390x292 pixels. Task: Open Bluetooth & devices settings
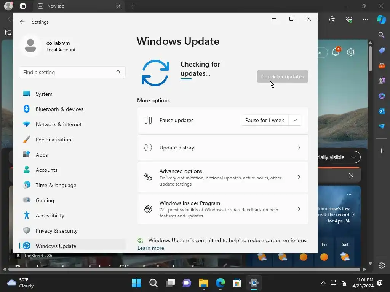click(x=72, y=109)
